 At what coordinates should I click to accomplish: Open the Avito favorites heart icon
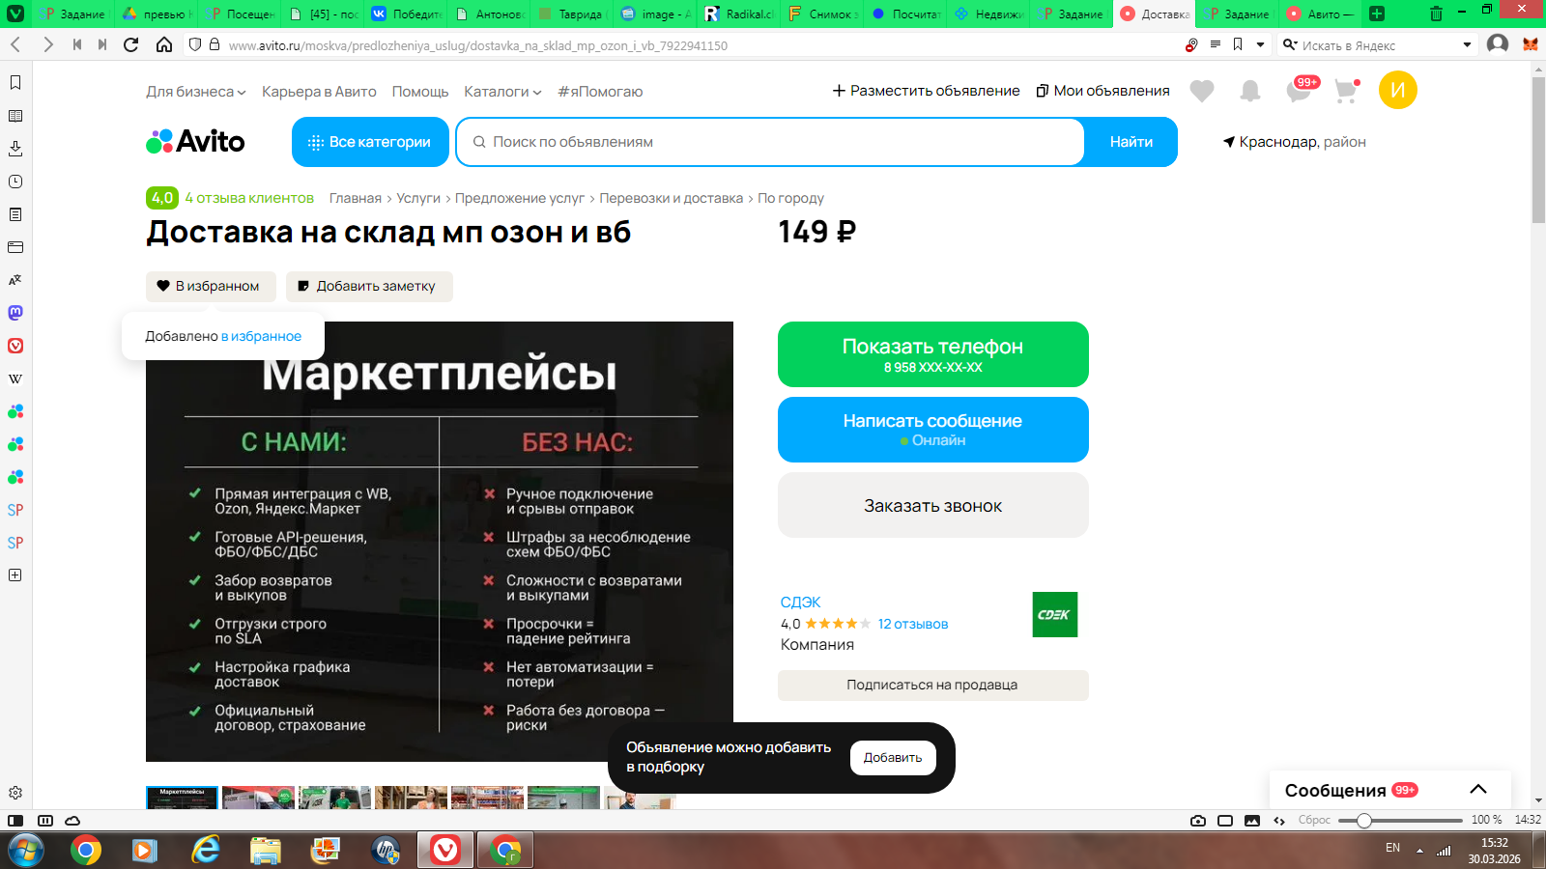coord(1202,91)
